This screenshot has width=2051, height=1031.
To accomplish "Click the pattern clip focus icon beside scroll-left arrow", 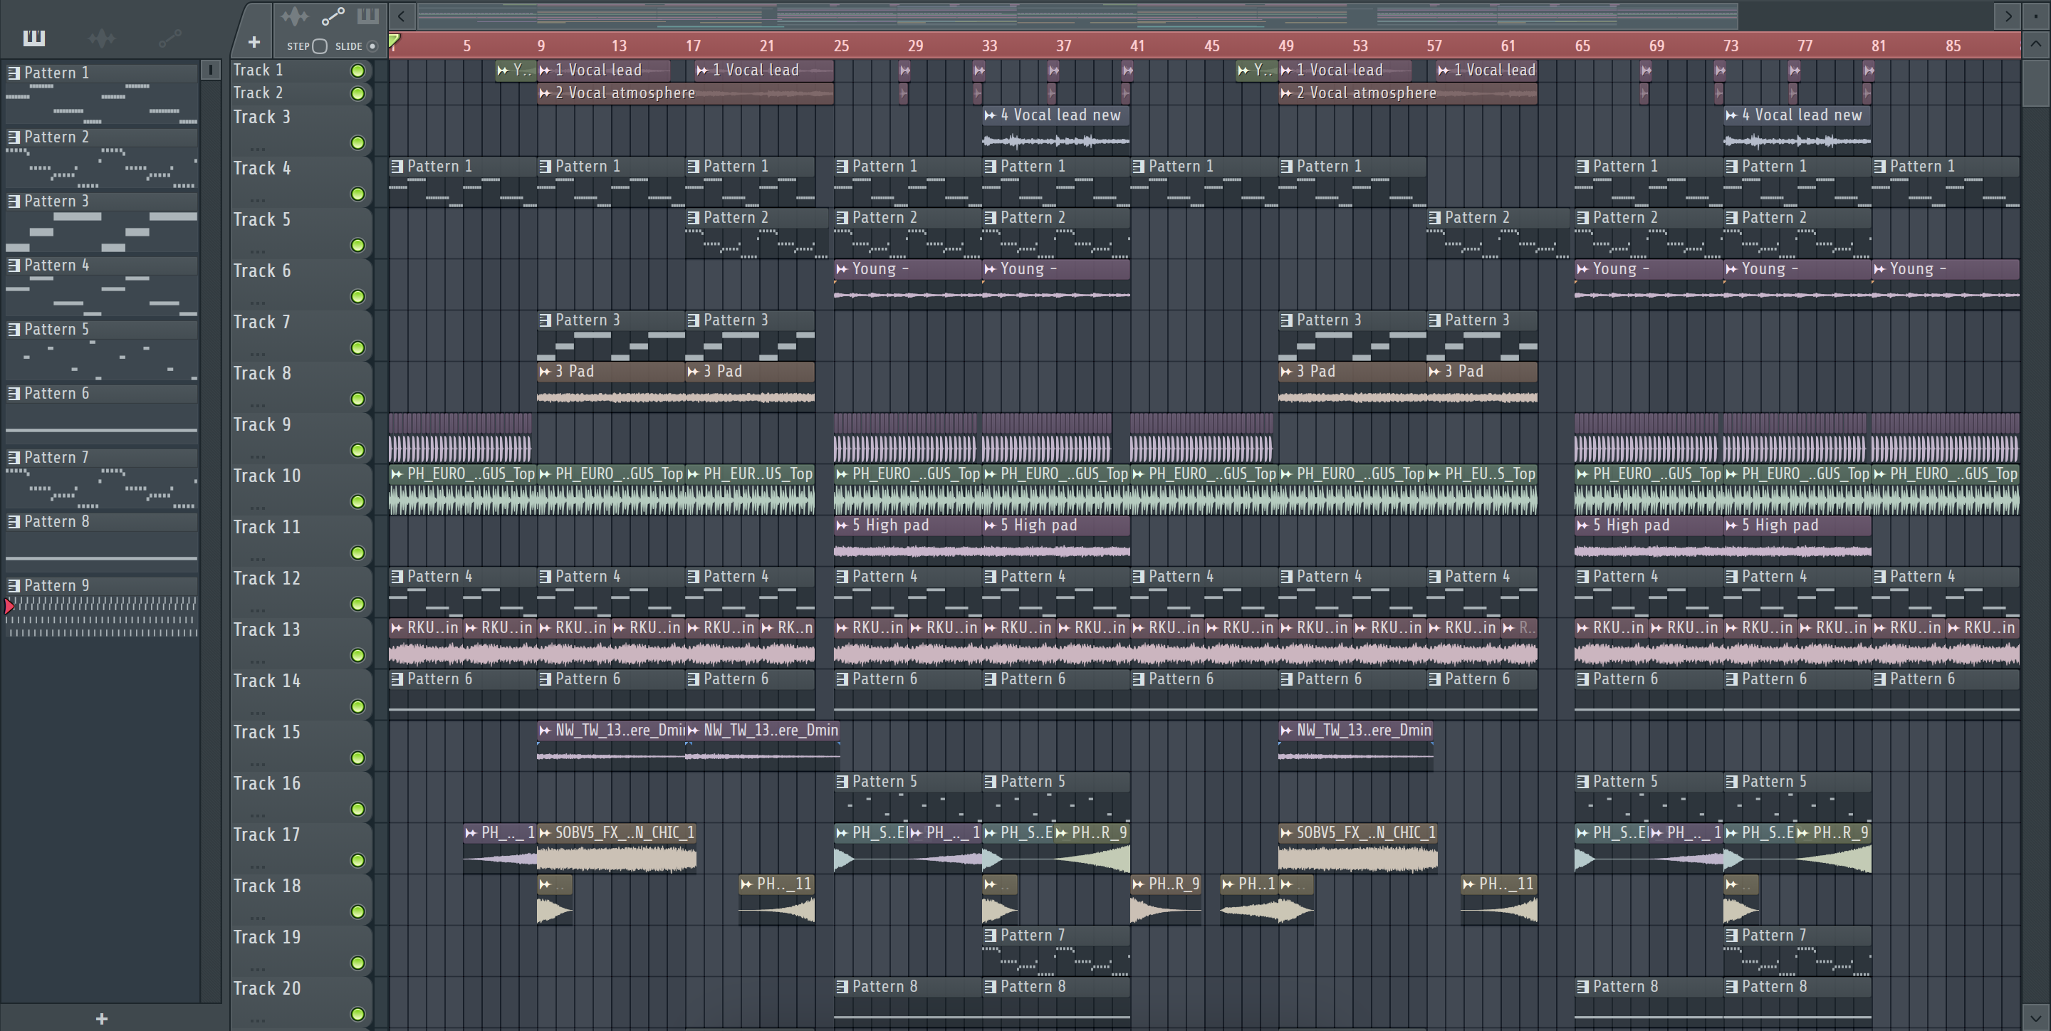I will point(368,16).
